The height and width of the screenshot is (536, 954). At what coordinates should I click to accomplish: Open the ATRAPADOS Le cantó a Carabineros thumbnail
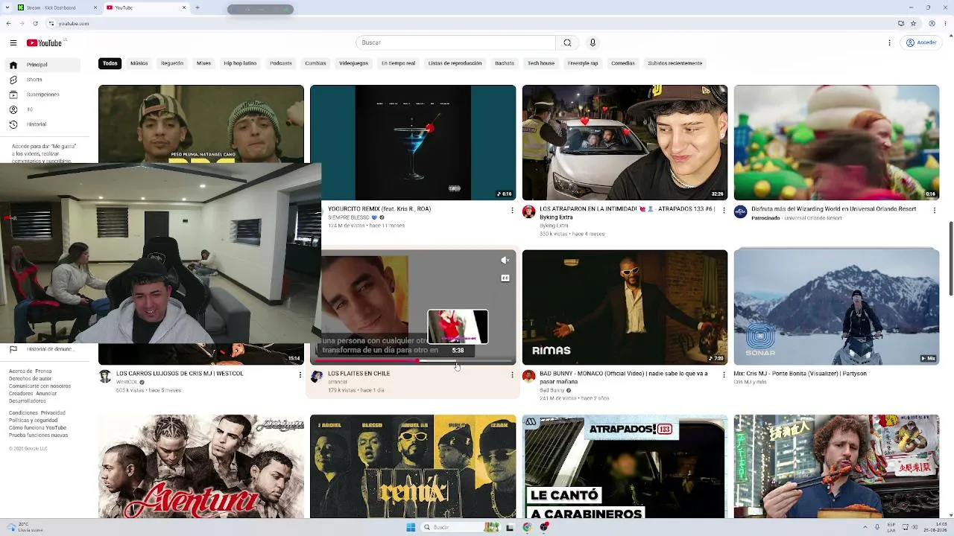pos(625,466)
